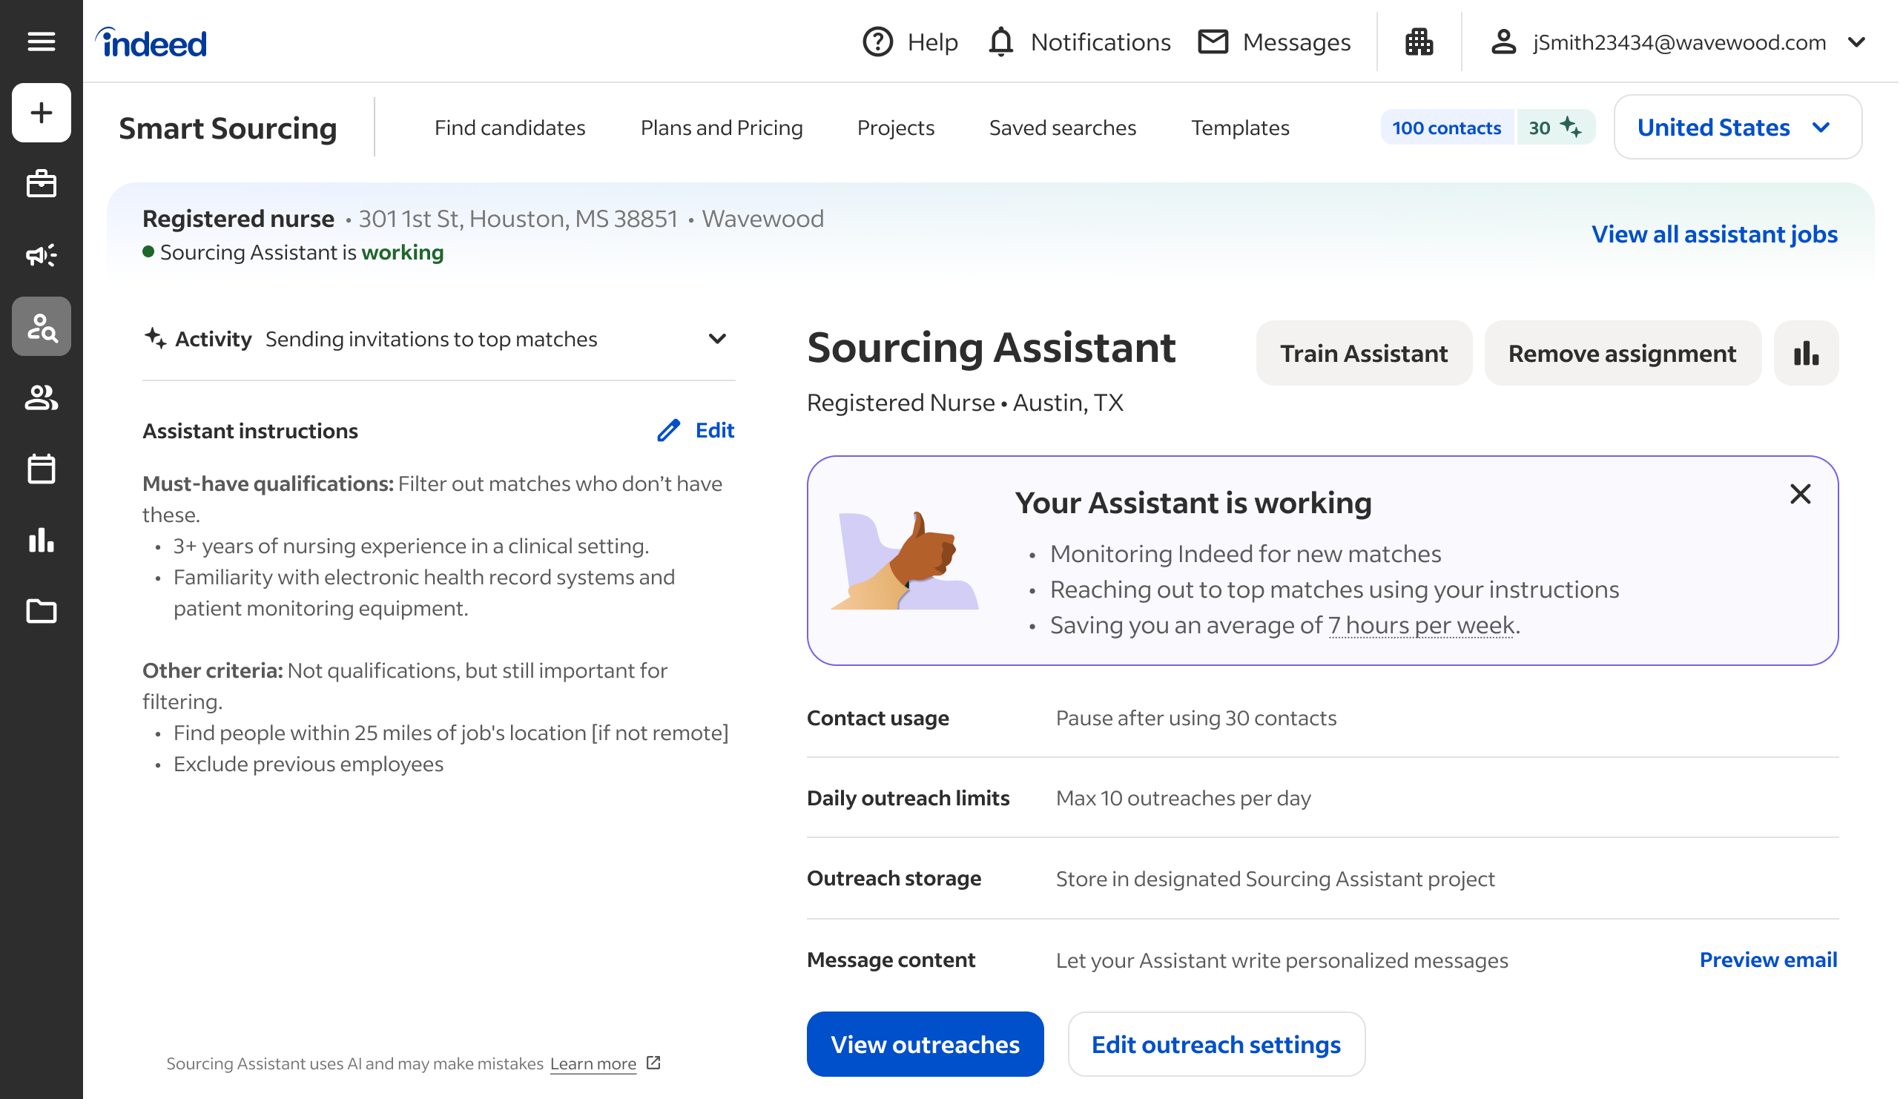The image size is (1903, 1099).
Task: Click Edit outreach settings button
Action: (1216, 1044)
